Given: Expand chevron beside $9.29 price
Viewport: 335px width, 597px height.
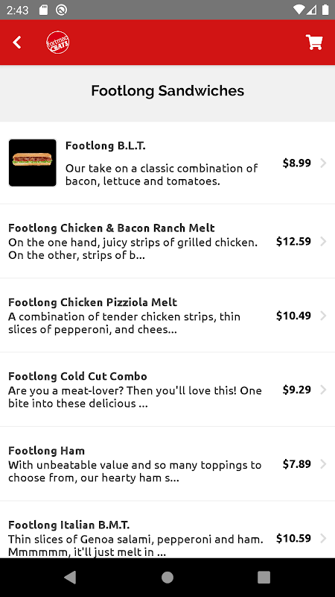Looking at the screenshot, I should (323, 390).
